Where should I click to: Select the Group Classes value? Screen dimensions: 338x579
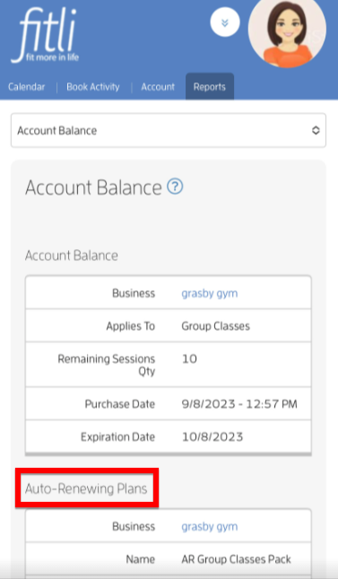click(215, 326)
